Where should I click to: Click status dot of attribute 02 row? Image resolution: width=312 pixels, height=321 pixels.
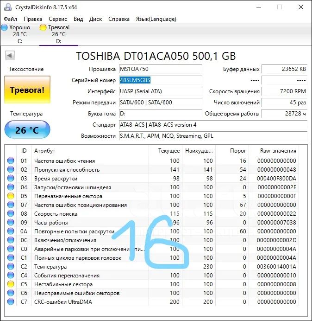pos(11,169)
